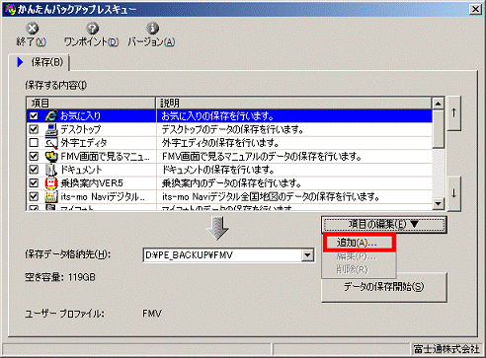Toggle the FMV画面で見るマニュアル checkbox

pyautogui.click(x=34, y=156)
